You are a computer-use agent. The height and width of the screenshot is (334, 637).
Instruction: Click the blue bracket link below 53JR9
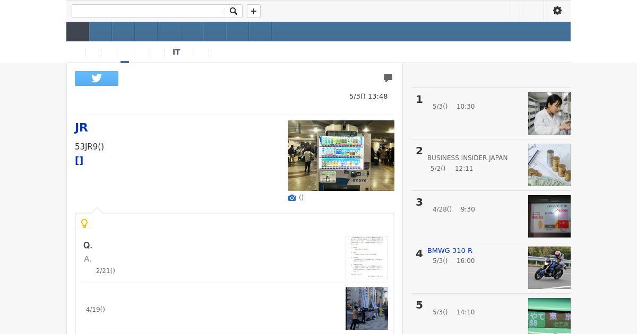[79, 161]
